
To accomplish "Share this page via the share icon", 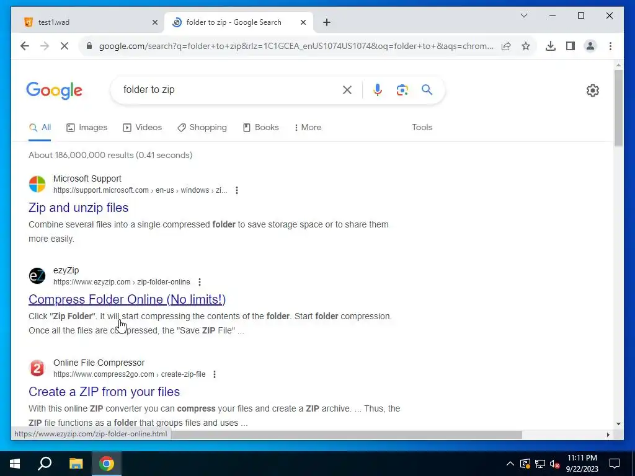I will pyautogui.click(x=506, y=46).
